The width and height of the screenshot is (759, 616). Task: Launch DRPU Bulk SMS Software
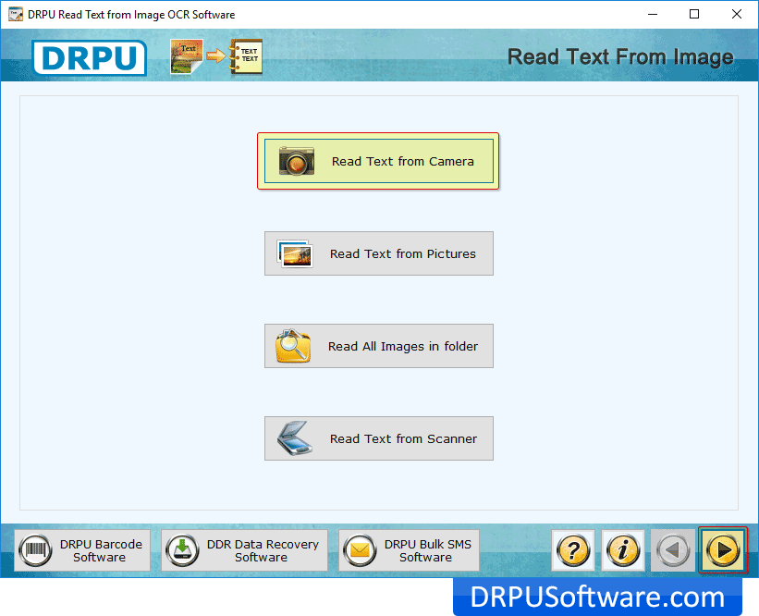pyautogui.click(x=426, y=551)
